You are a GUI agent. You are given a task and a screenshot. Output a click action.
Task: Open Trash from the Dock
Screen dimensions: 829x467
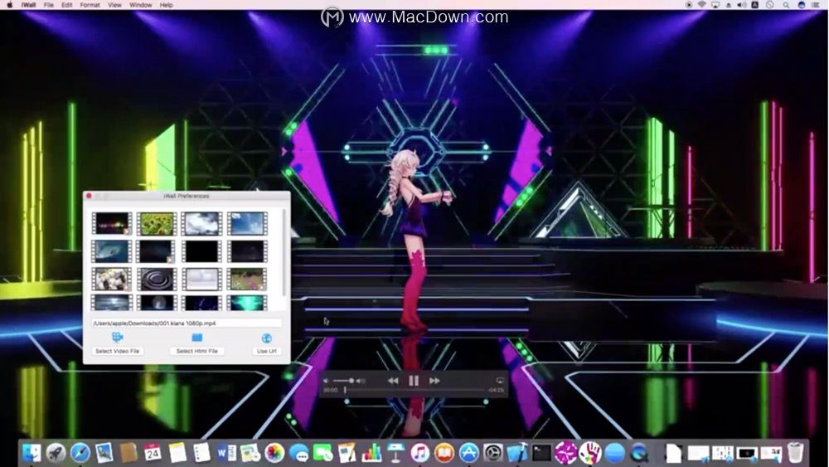[795, 453]
